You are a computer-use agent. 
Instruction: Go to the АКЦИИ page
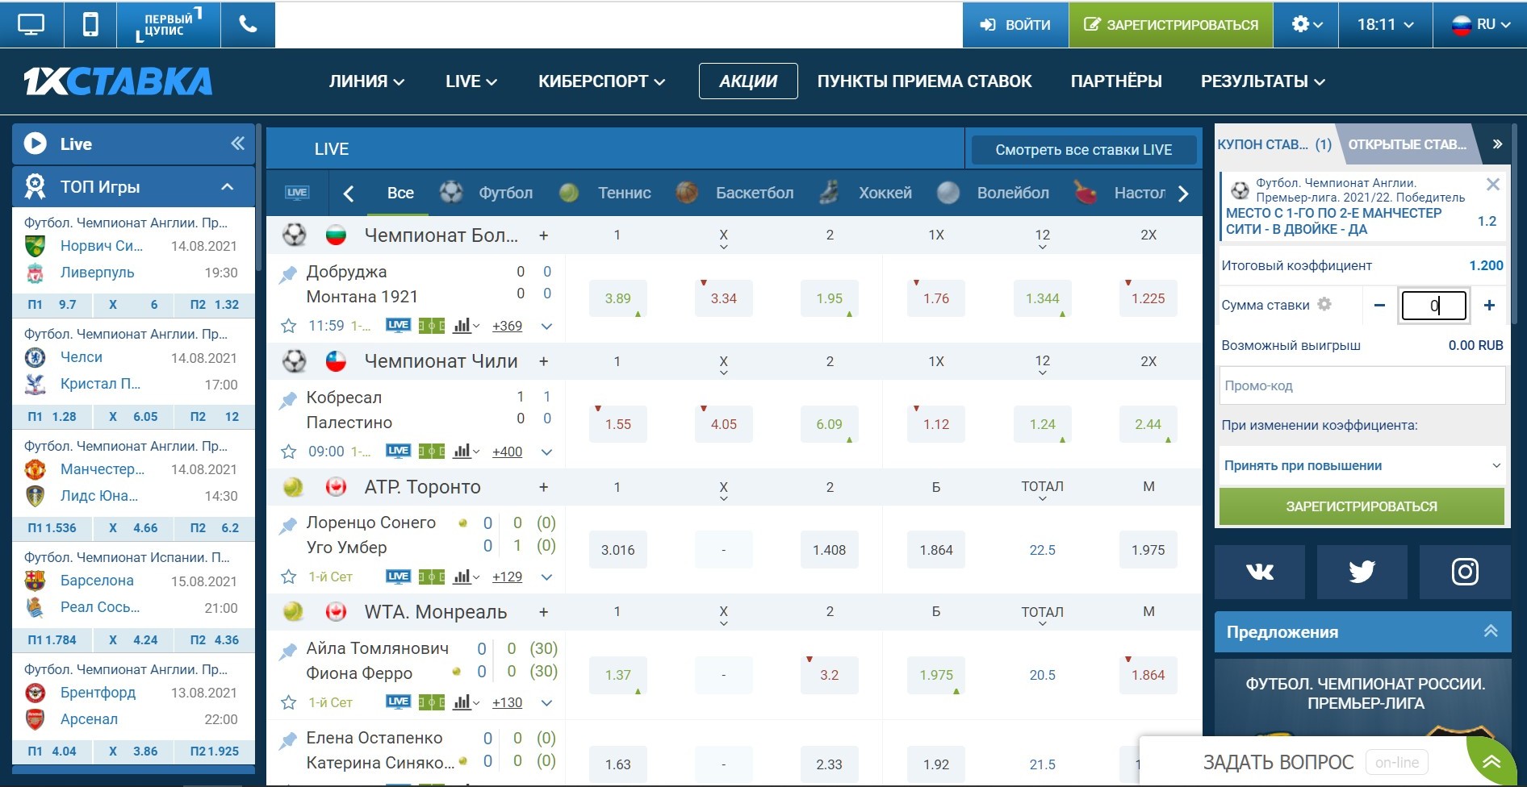pos(748,81)
